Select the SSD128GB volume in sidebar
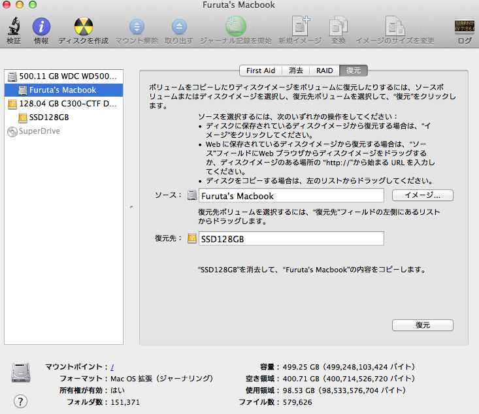The image size is (479, 414). [x=64, y=118]
